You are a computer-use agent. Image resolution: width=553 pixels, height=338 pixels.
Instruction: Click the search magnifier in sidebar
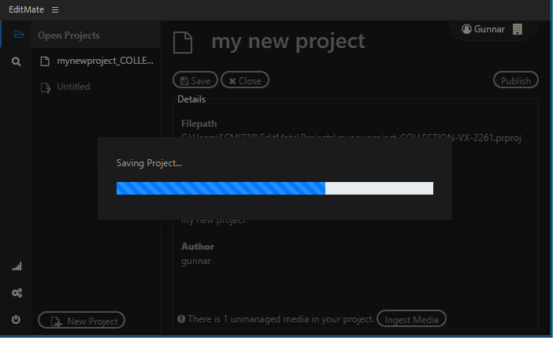coord(17,61)
